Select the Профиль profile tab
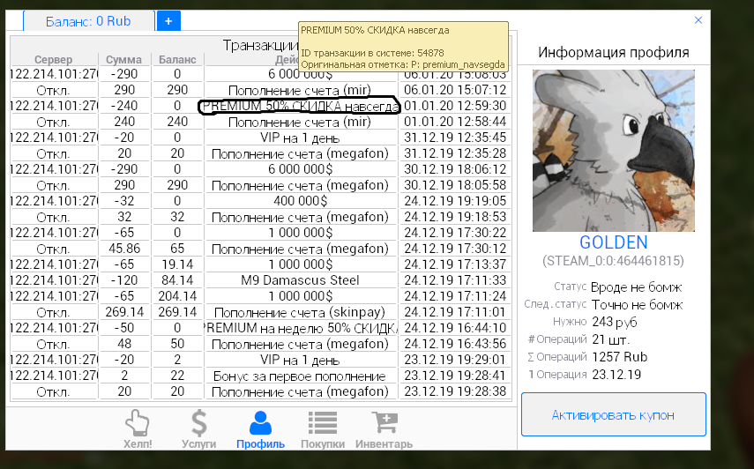Image resolution: width=754 pixels, height=469 pixels. click(x=260, y=429)
